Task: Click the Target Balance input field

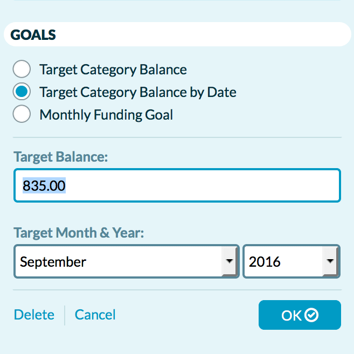Action: click(177, 185)
